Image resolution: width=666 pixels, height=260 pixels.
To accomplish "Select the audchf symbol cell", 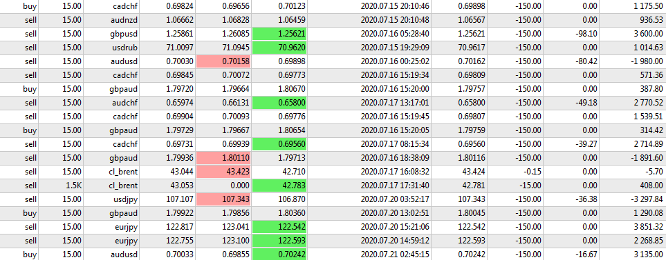I will (126, 103).
